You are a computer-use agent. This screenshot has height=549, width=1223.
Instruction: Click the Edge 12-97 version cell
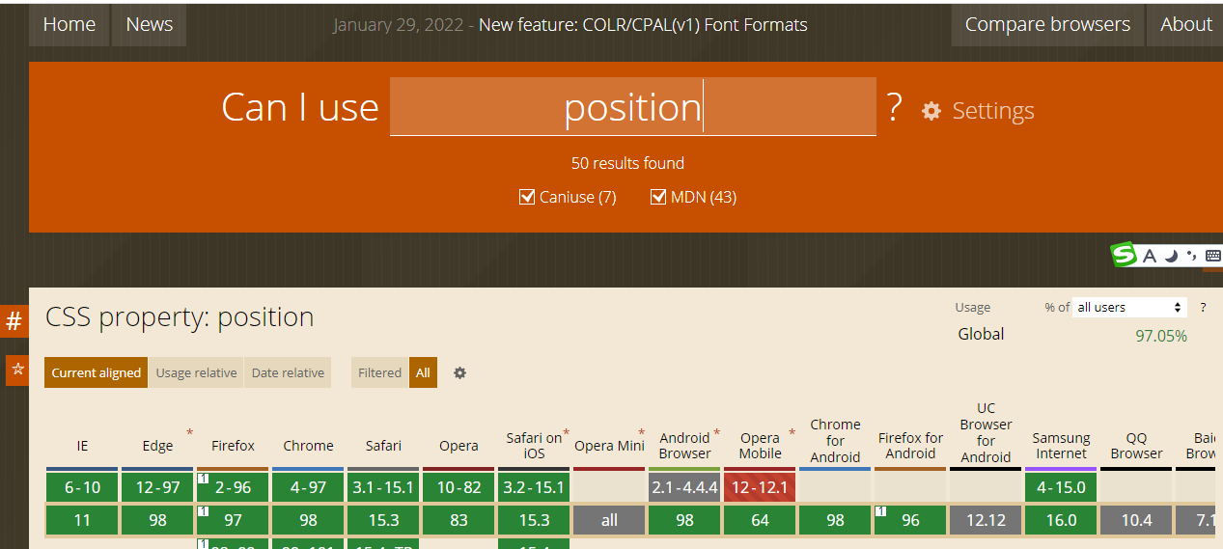coord(157,487)
